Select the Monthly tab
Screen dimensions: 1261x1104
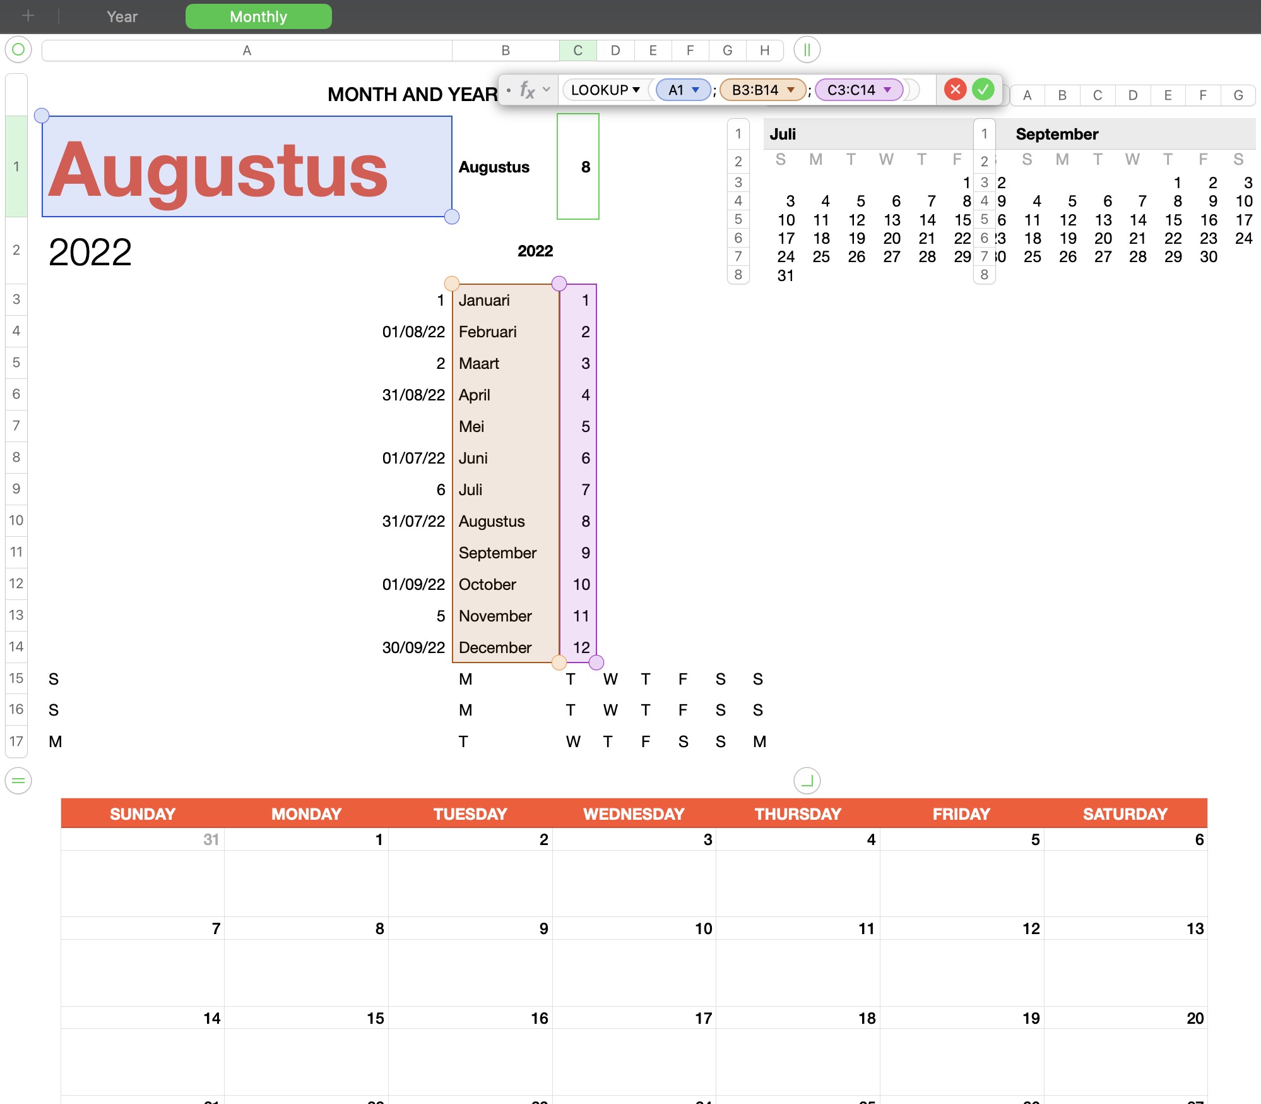point(258,16)
